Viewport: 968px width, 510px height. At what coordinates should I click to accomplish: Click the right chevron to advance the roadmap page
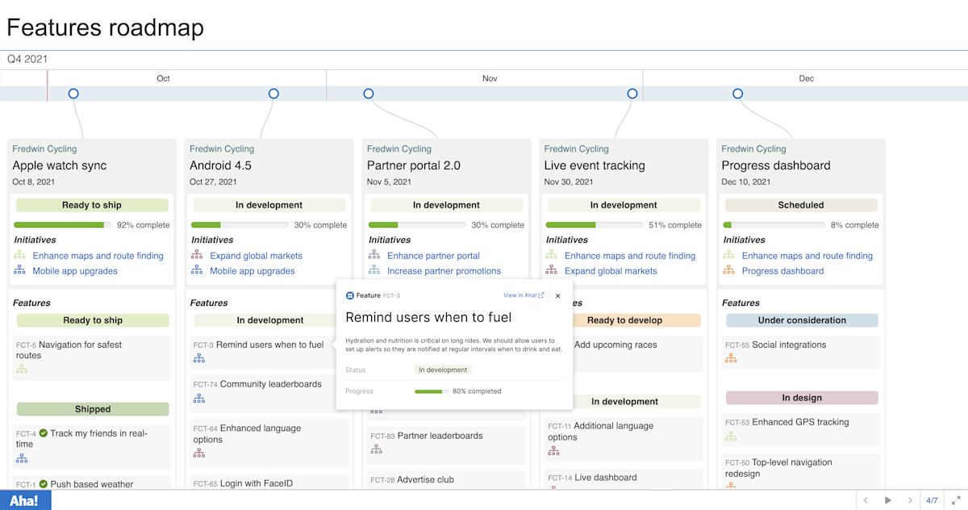click(910, 500)
